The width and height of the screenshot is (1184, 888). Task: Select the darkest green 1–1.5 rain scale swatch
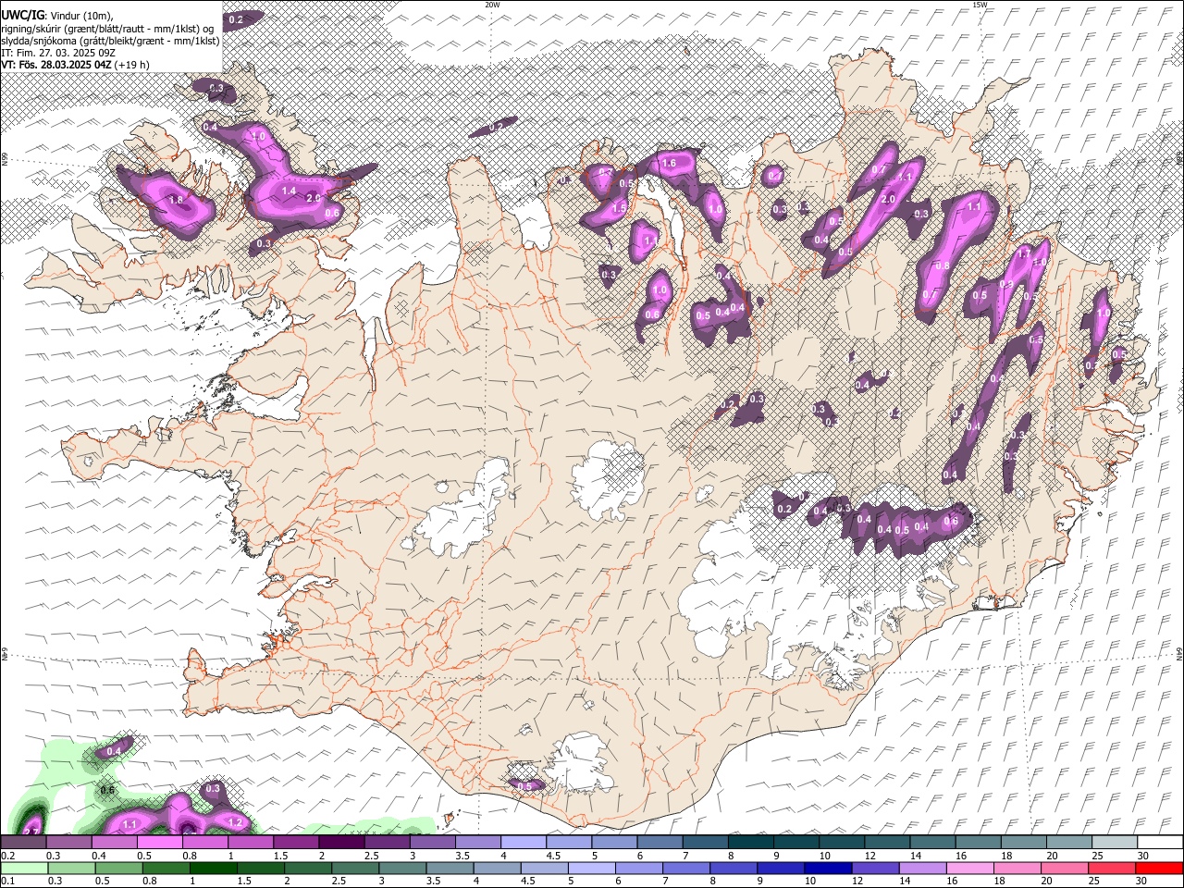click(x=215, y=868)
